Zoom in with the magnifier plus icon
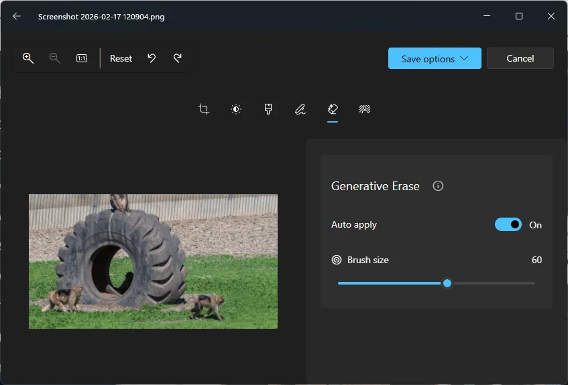 coord(28,58)
